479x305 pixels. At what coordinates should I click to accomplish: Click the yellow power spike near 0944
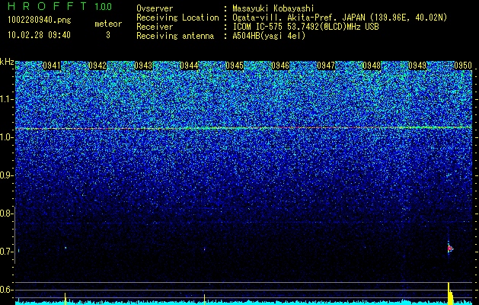coord(204,300)
